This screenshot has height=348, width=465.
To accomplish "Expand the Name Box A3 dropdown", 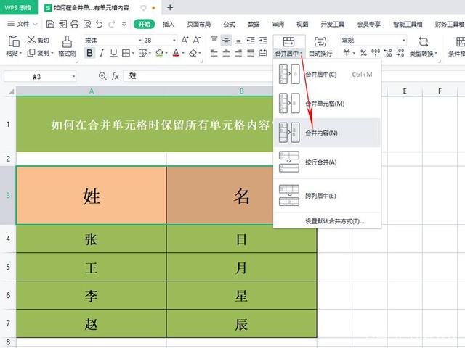I will (73, 77).
